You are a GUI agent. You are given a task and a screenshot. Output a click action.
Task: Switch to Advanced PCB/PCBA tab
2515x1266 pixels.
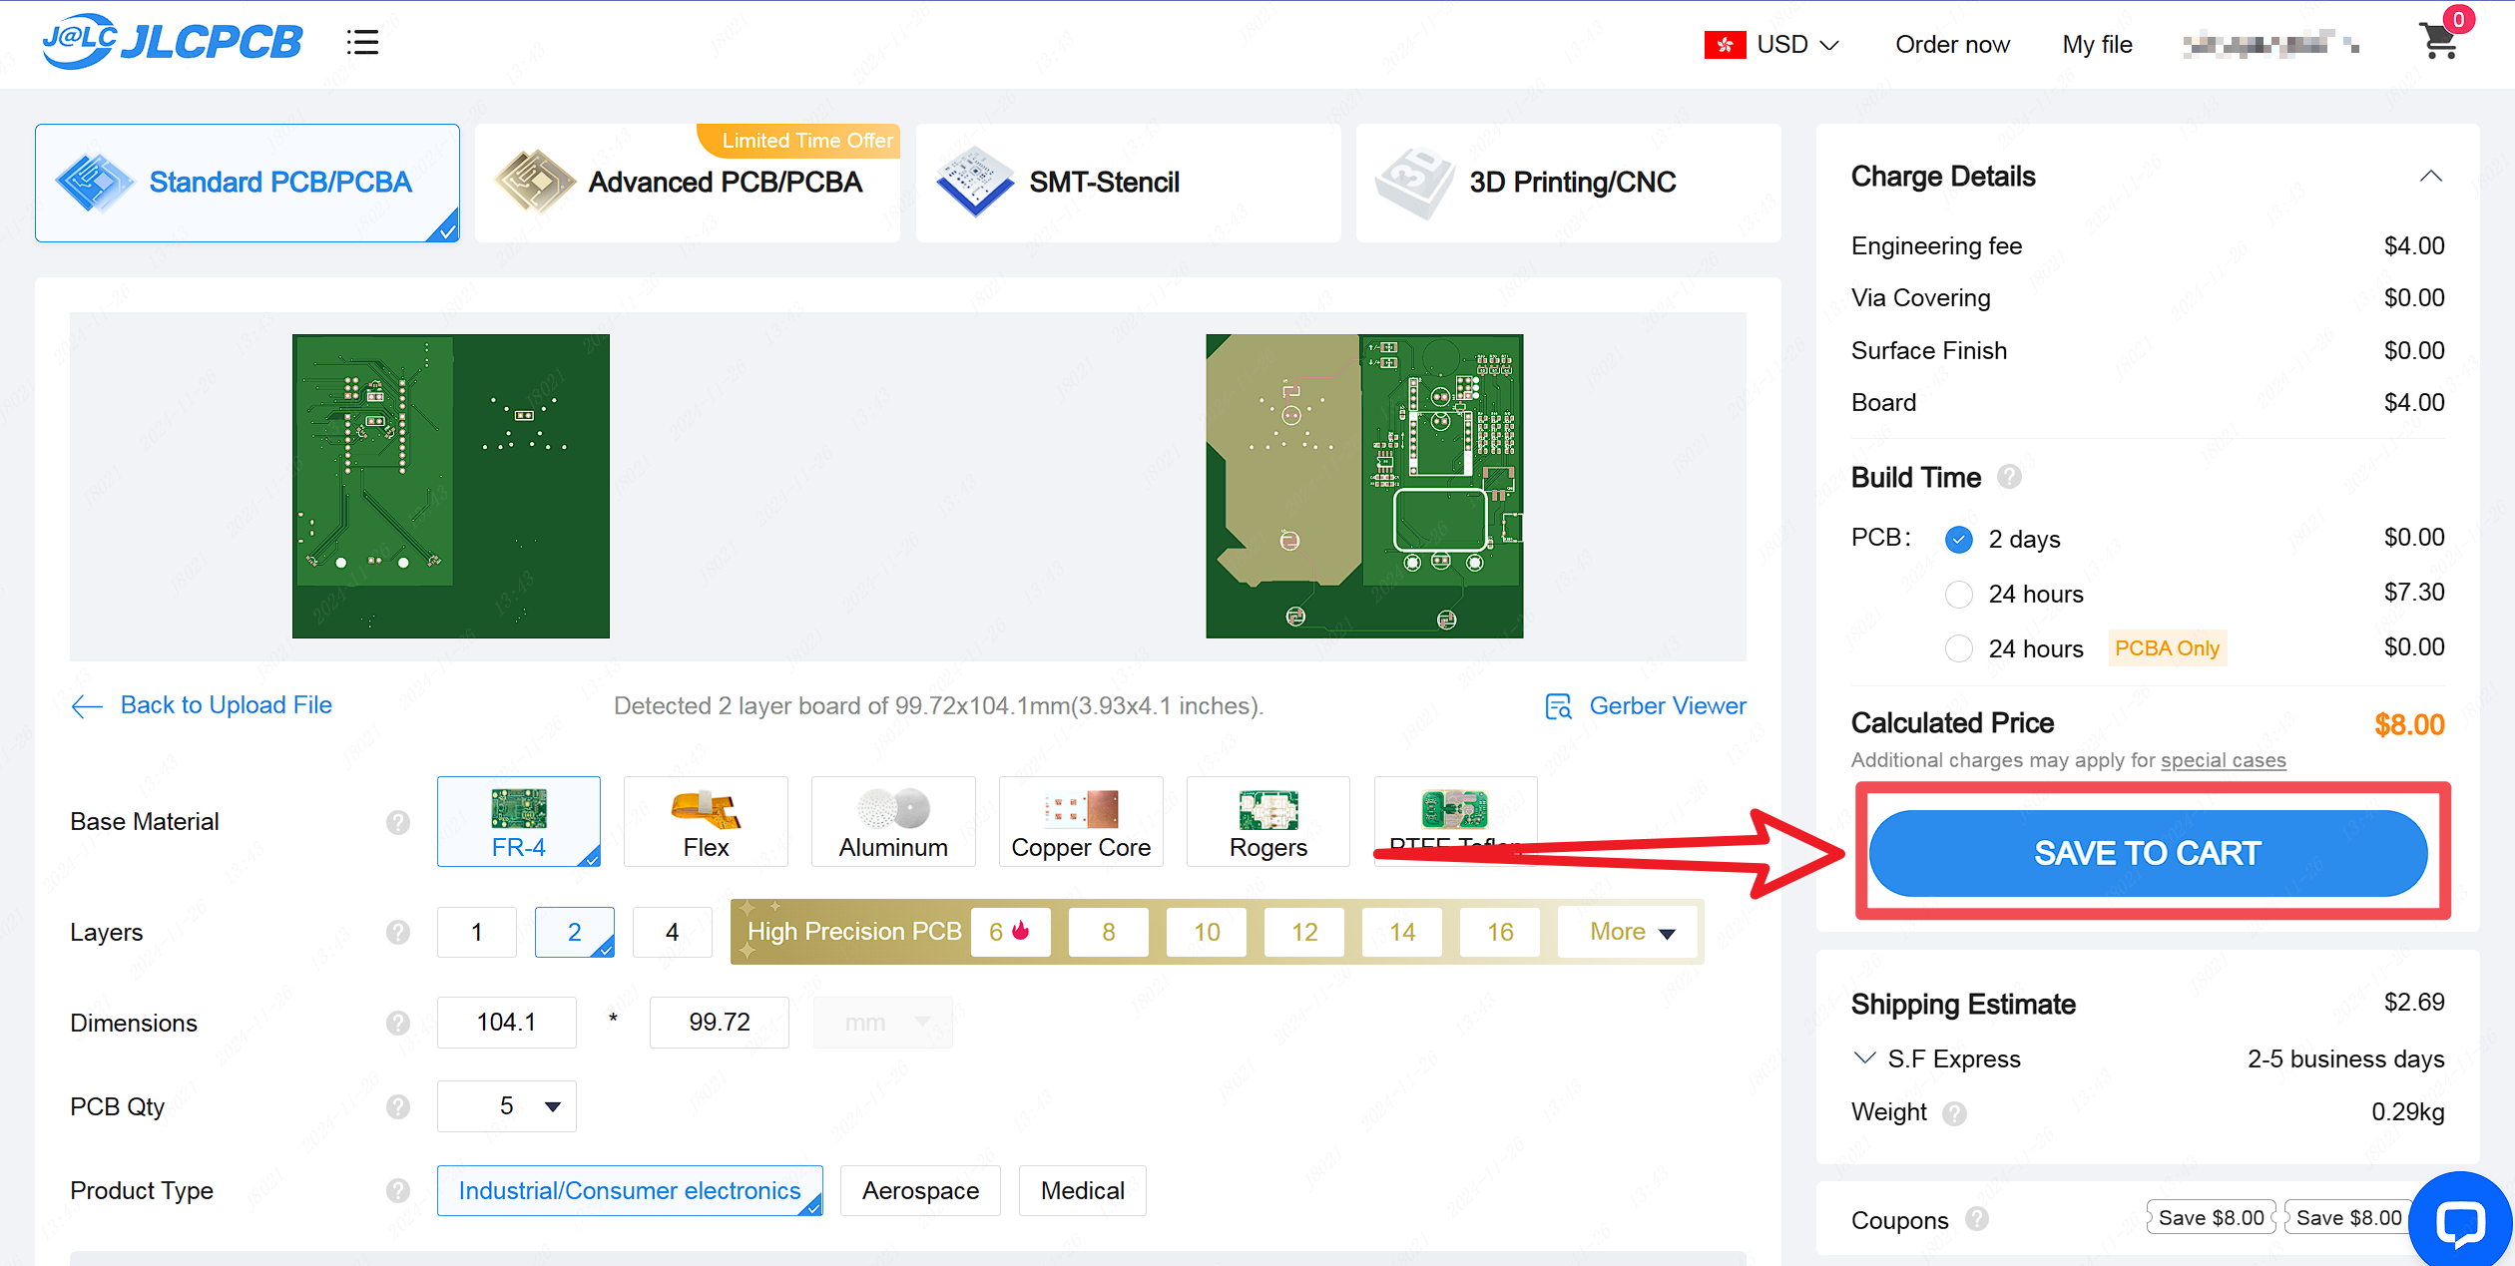[x=688, y=183]
